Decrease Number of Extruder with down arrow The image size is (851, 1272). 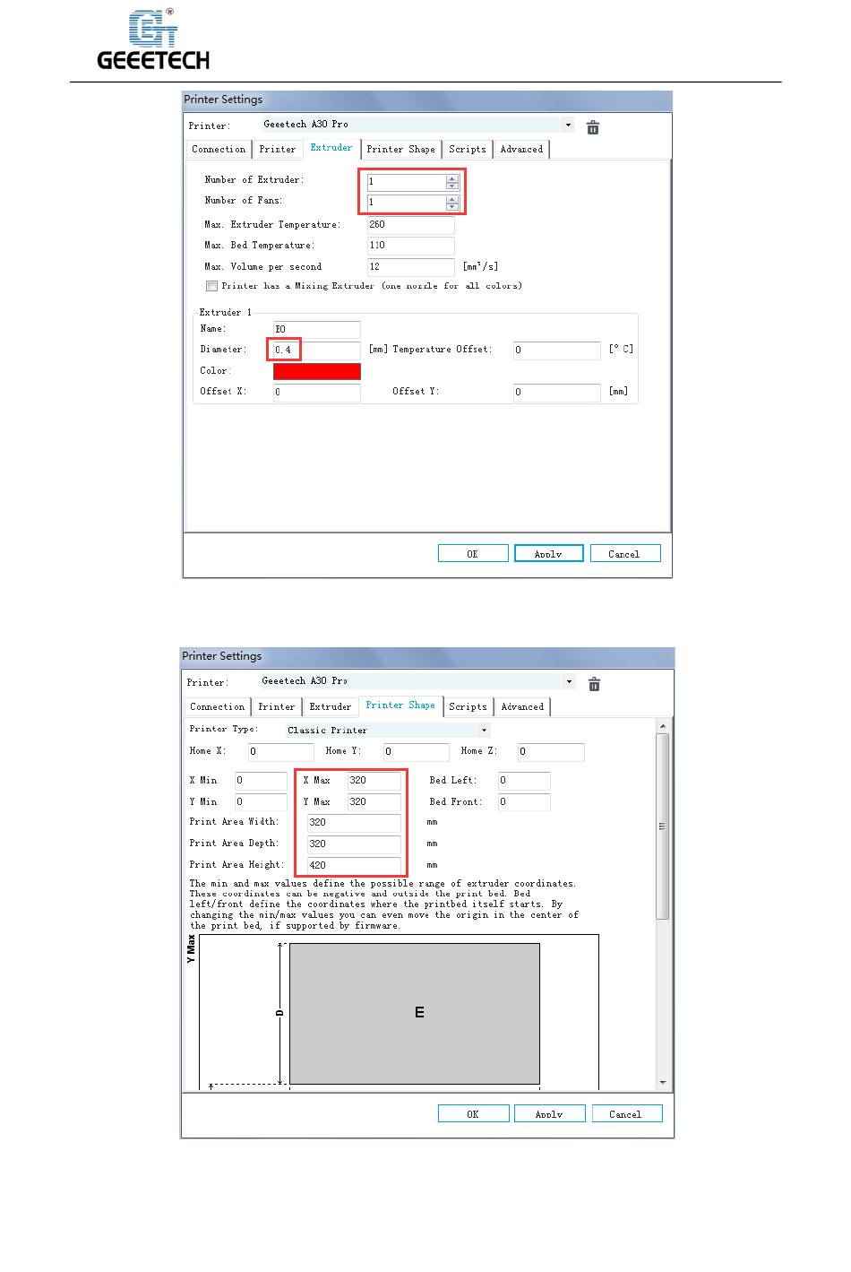tap(452, 186)
